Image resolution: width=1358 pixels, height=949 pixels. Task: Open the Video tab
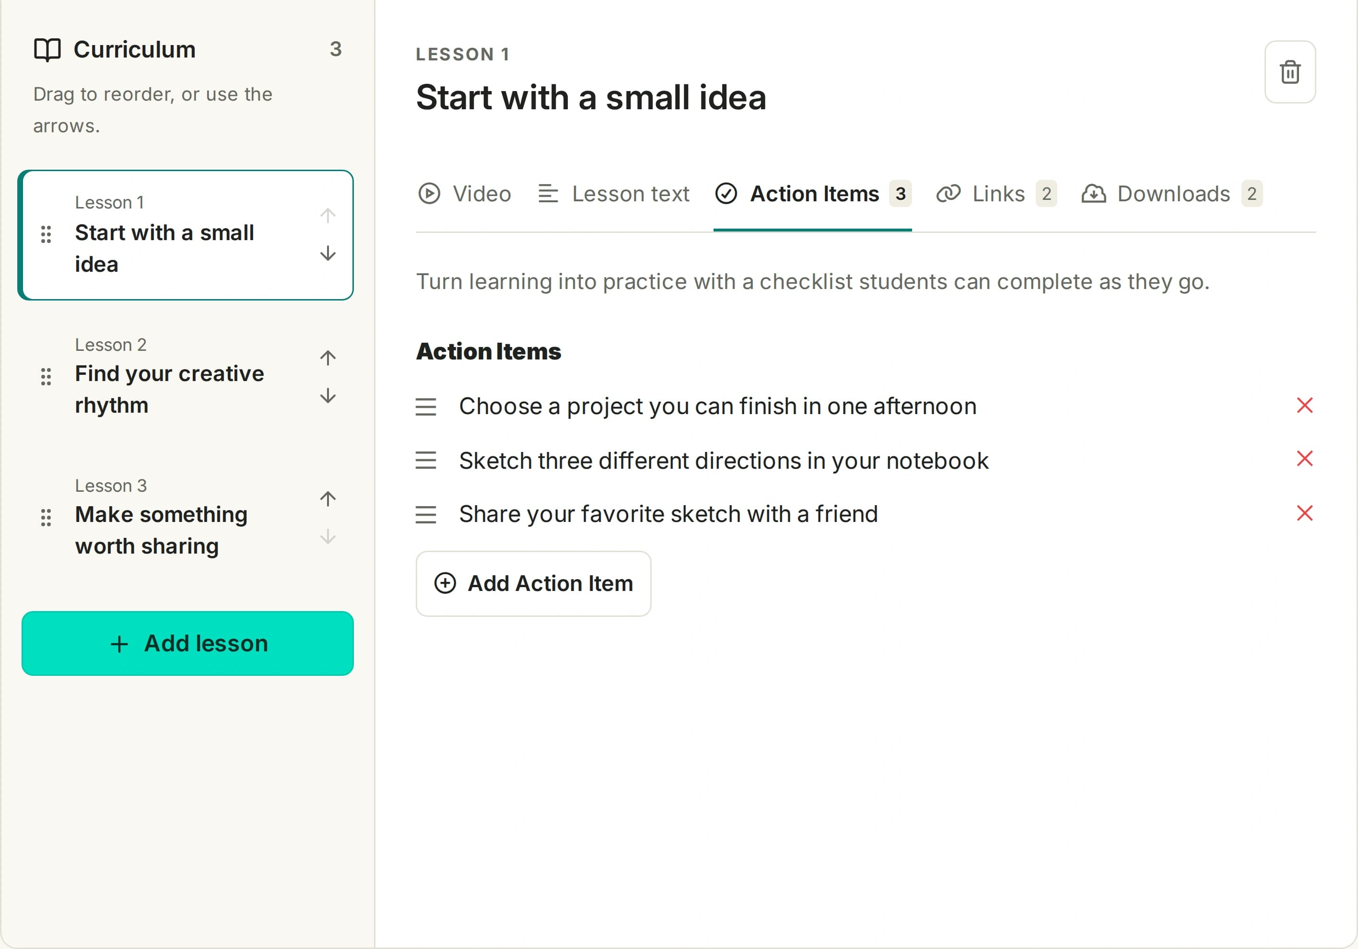464,194
